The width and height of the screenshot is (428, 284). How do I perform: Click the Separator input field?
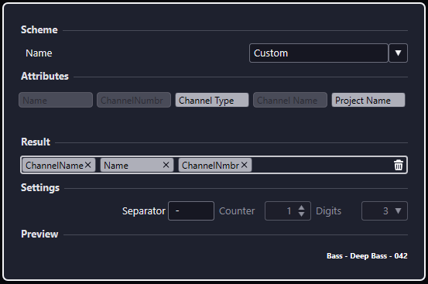click(191, 211)
